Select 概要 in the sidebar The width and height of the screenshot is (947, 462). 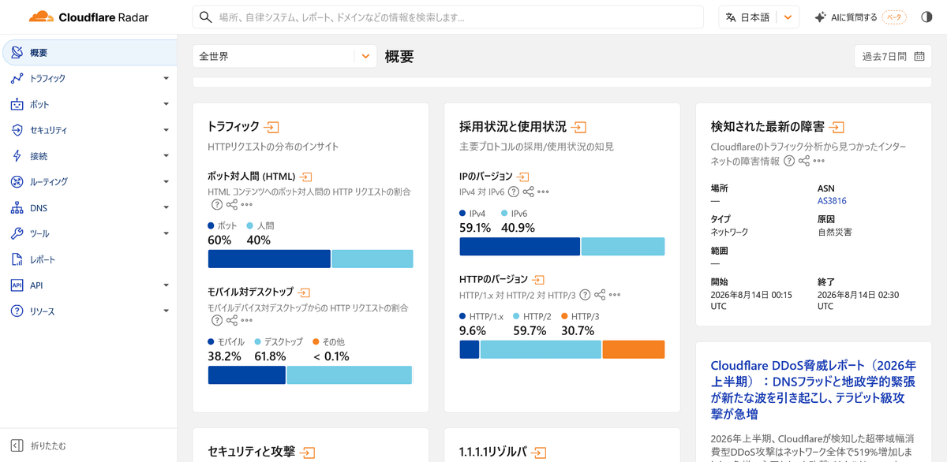click(89, 53)
